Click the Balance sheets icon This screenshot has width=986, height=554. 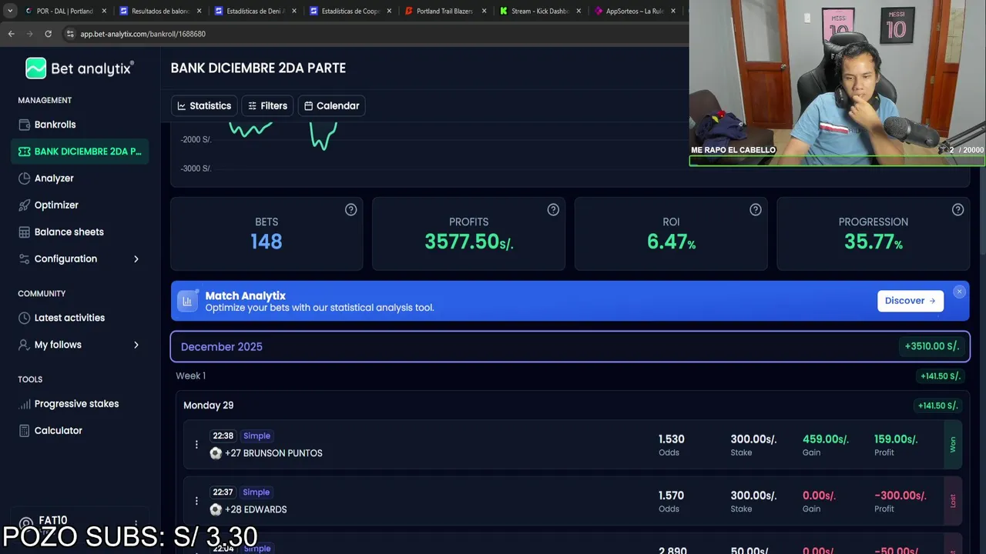click(x=24, y=232)
